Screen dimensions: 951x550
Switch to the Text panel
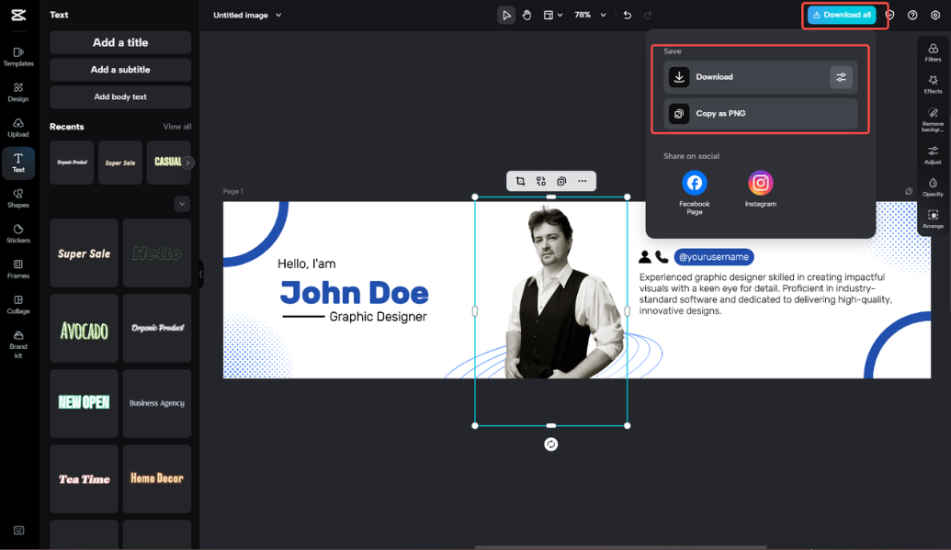pos(18,163)
